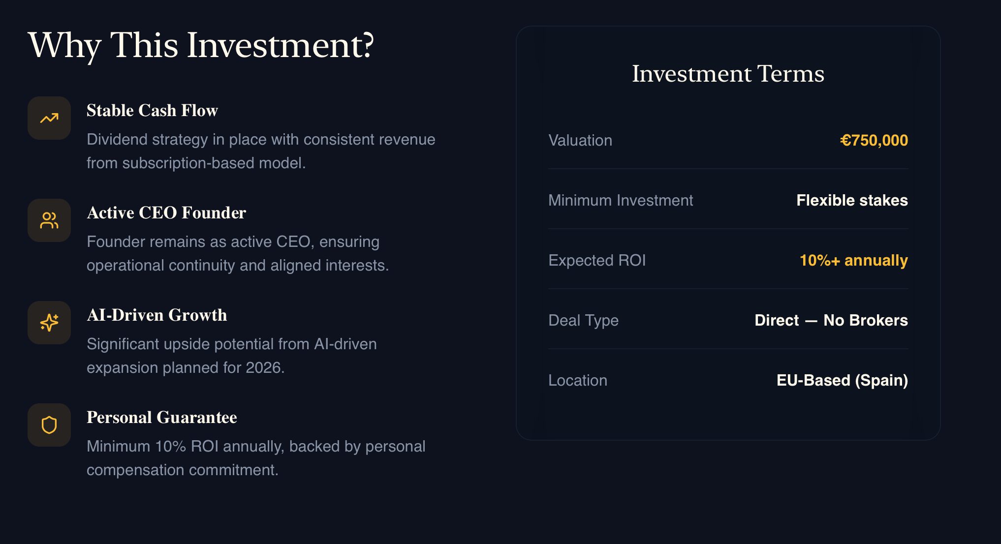
Task: Click the 'Why This Investment?' heading
Action: 201,45
